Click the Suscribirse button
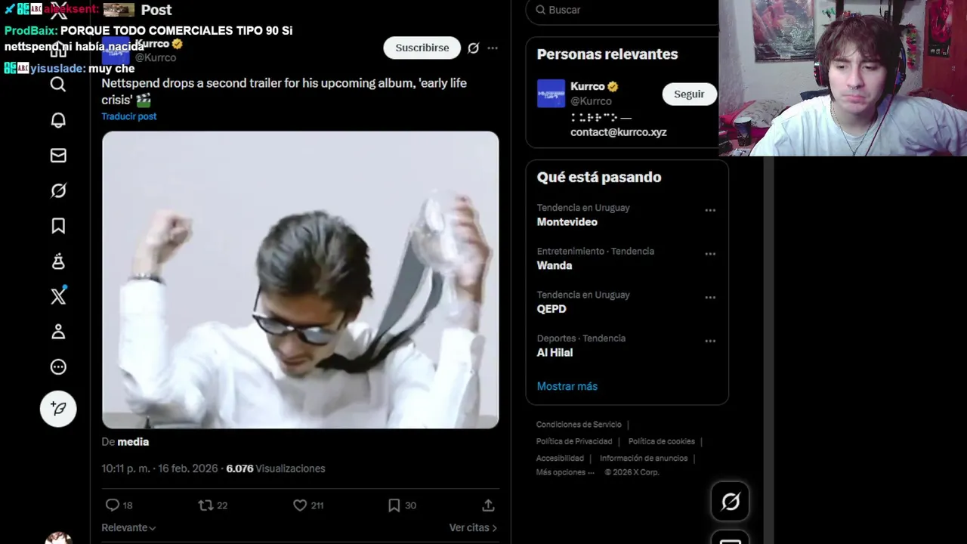 422,48
